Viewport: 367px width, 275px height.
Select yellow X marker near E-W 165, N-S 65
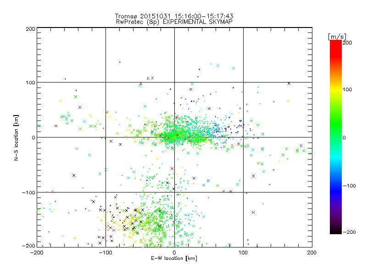[x=289, y=101]
